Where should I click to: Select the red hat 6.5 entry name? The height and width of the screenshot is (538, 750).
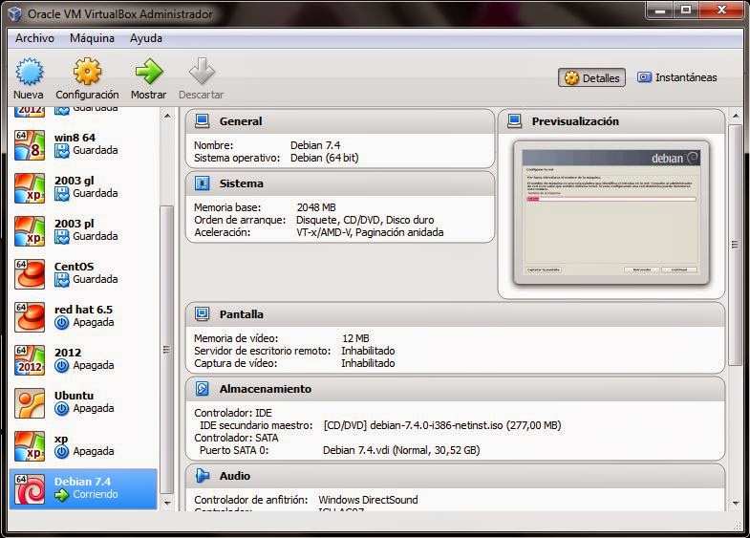[x=83, y=310]
